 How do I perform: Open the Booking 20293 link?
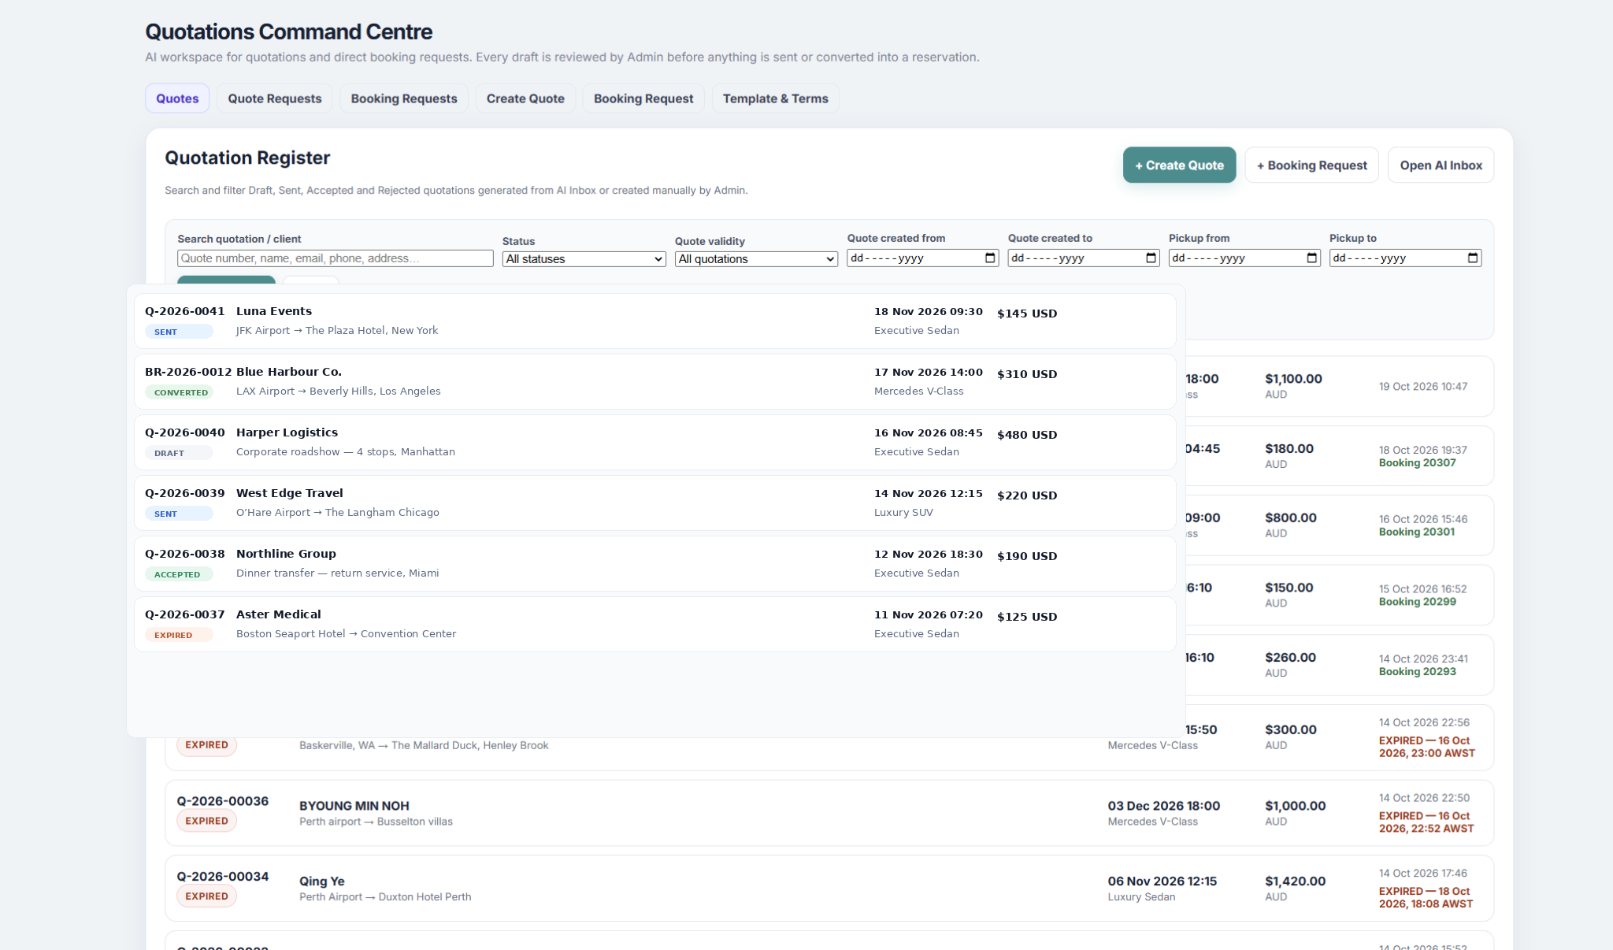1417,672
